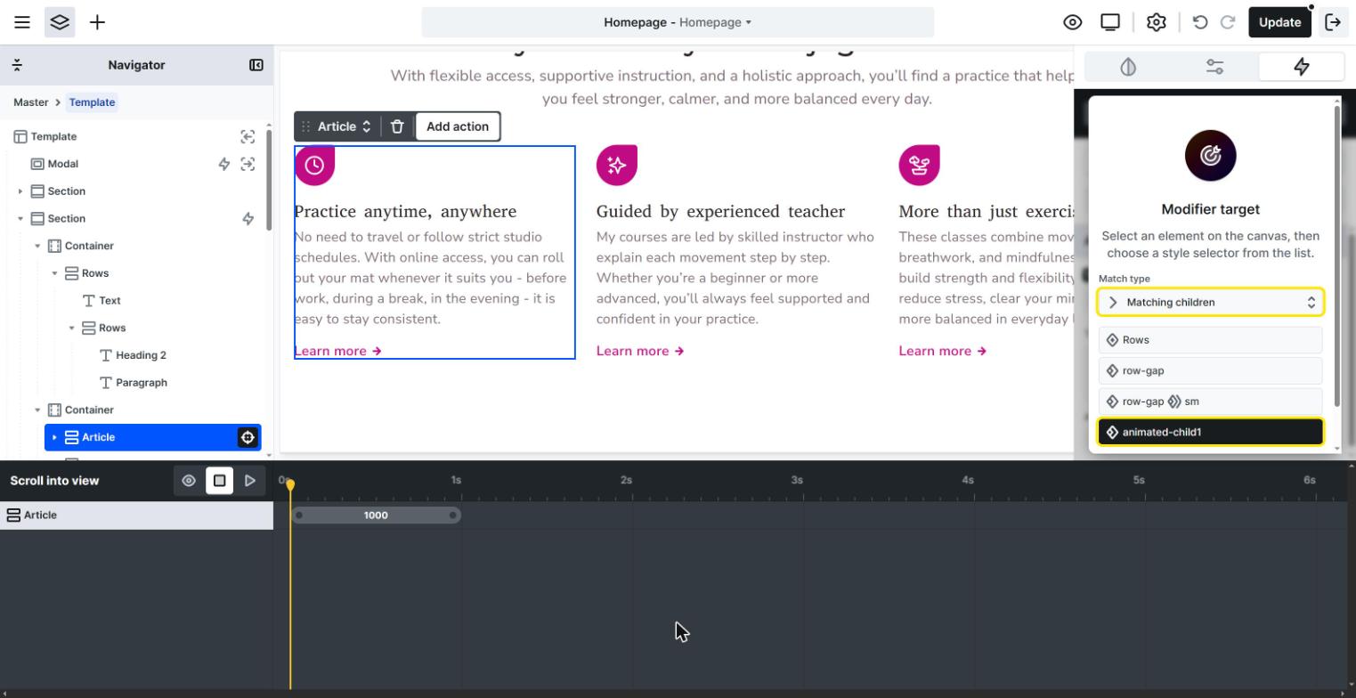Image resolution: width=1356 pixels, height=698 pixels.
Task: Delete the selected Article element
Action: (x=398, y=126)
